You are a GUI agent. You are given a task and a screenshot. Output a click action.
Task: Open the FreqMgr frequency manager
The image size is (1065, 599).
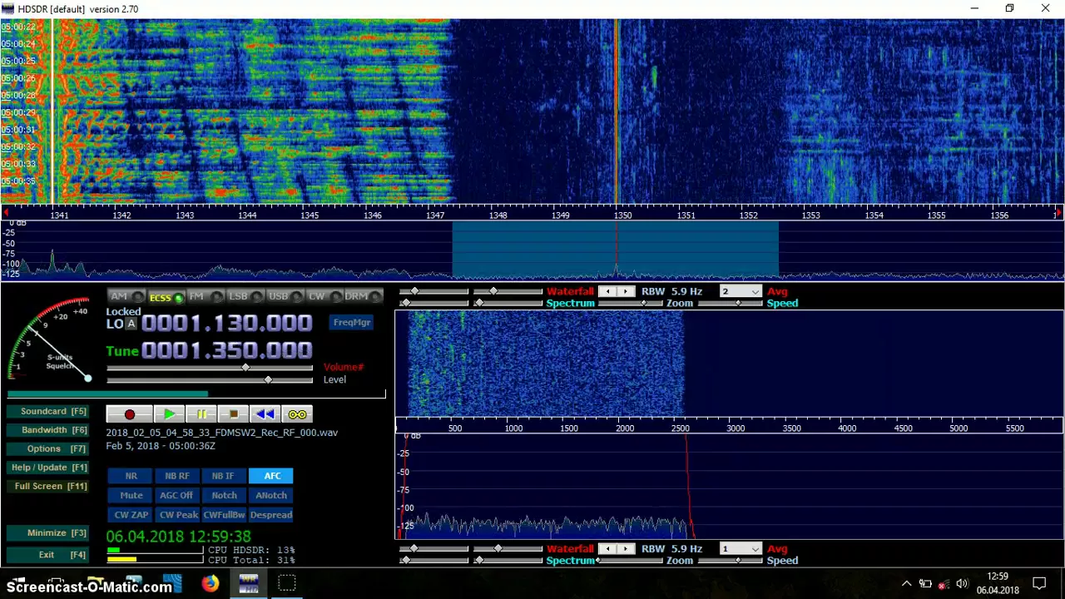(x=352, y=323)
